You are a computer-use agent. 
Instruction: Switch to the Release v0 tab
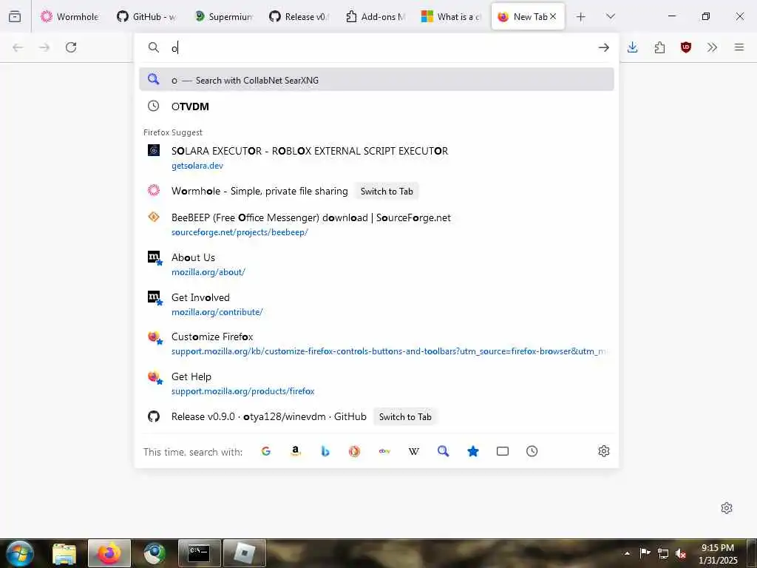[299, 16]
